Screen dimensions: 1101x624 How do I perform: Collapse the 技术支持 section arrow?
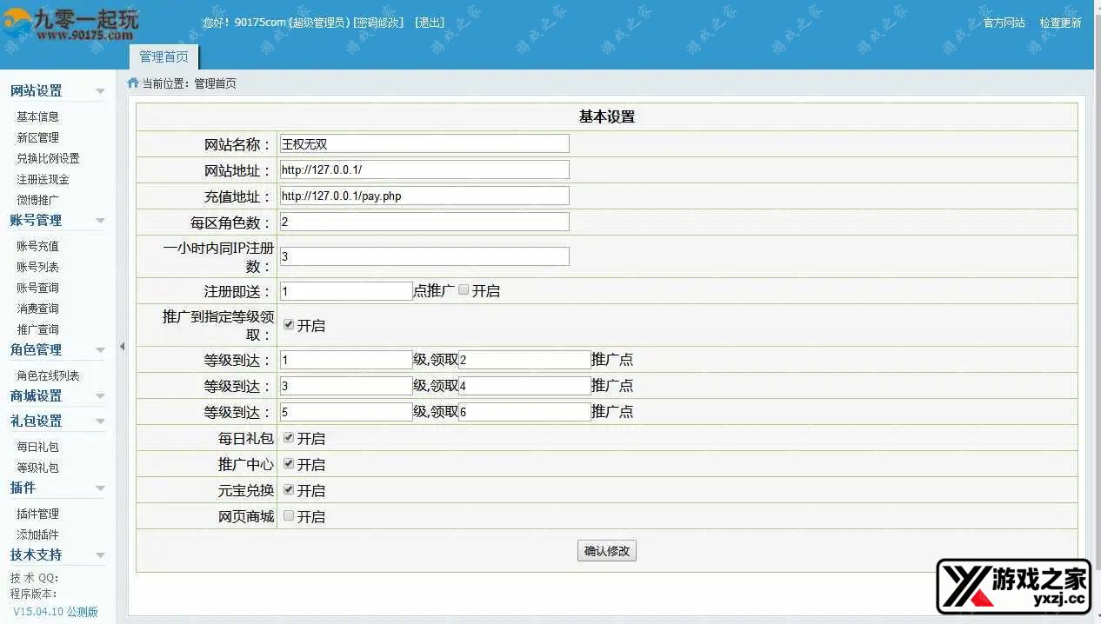coord(100,555)
